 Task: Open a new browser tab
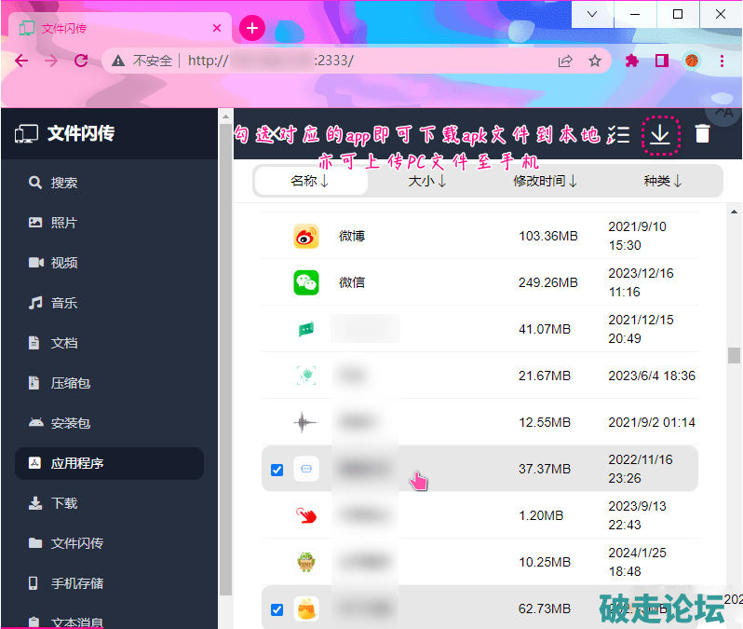252,28
